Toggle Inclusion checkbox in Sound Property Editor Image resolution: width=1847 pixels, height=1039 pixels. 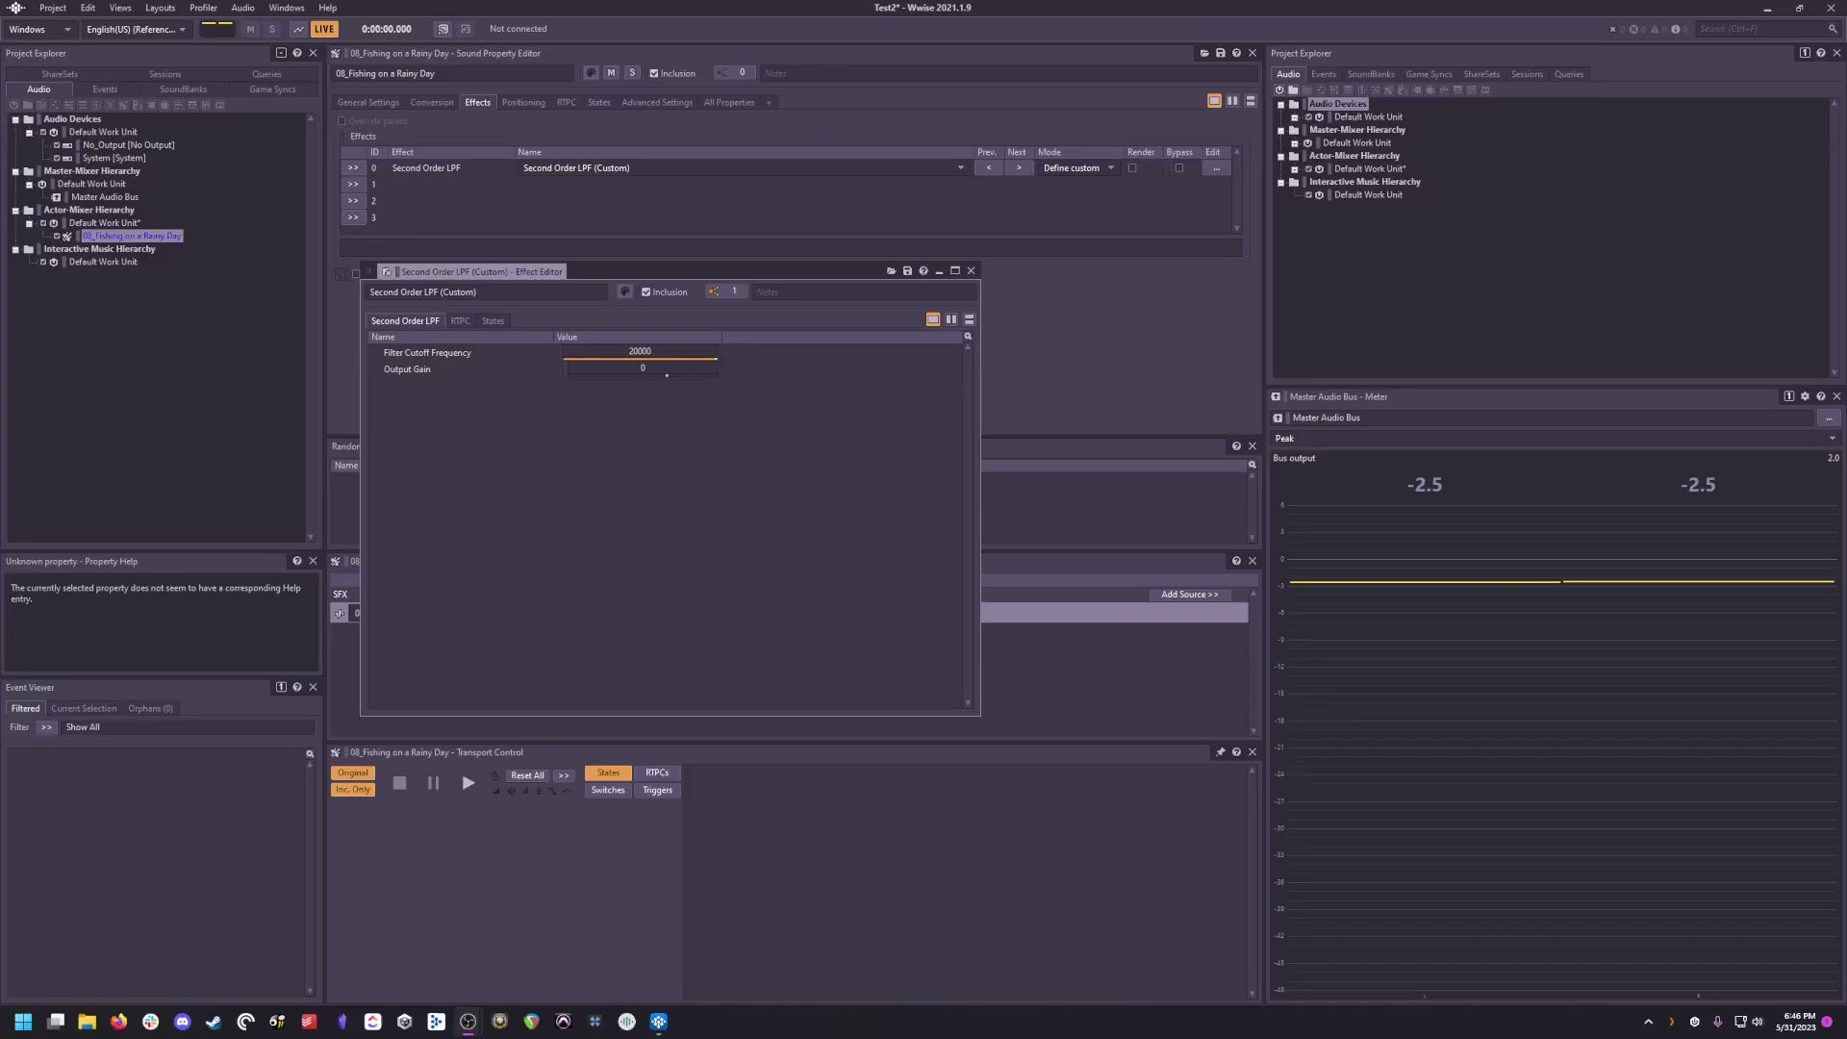point(654,72)
